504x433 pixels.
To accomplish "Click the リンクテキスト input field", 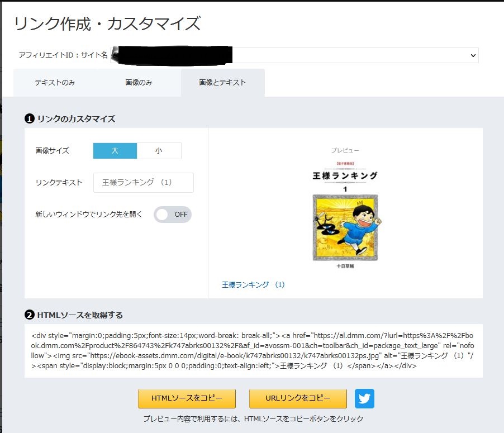I will (143, 183).
